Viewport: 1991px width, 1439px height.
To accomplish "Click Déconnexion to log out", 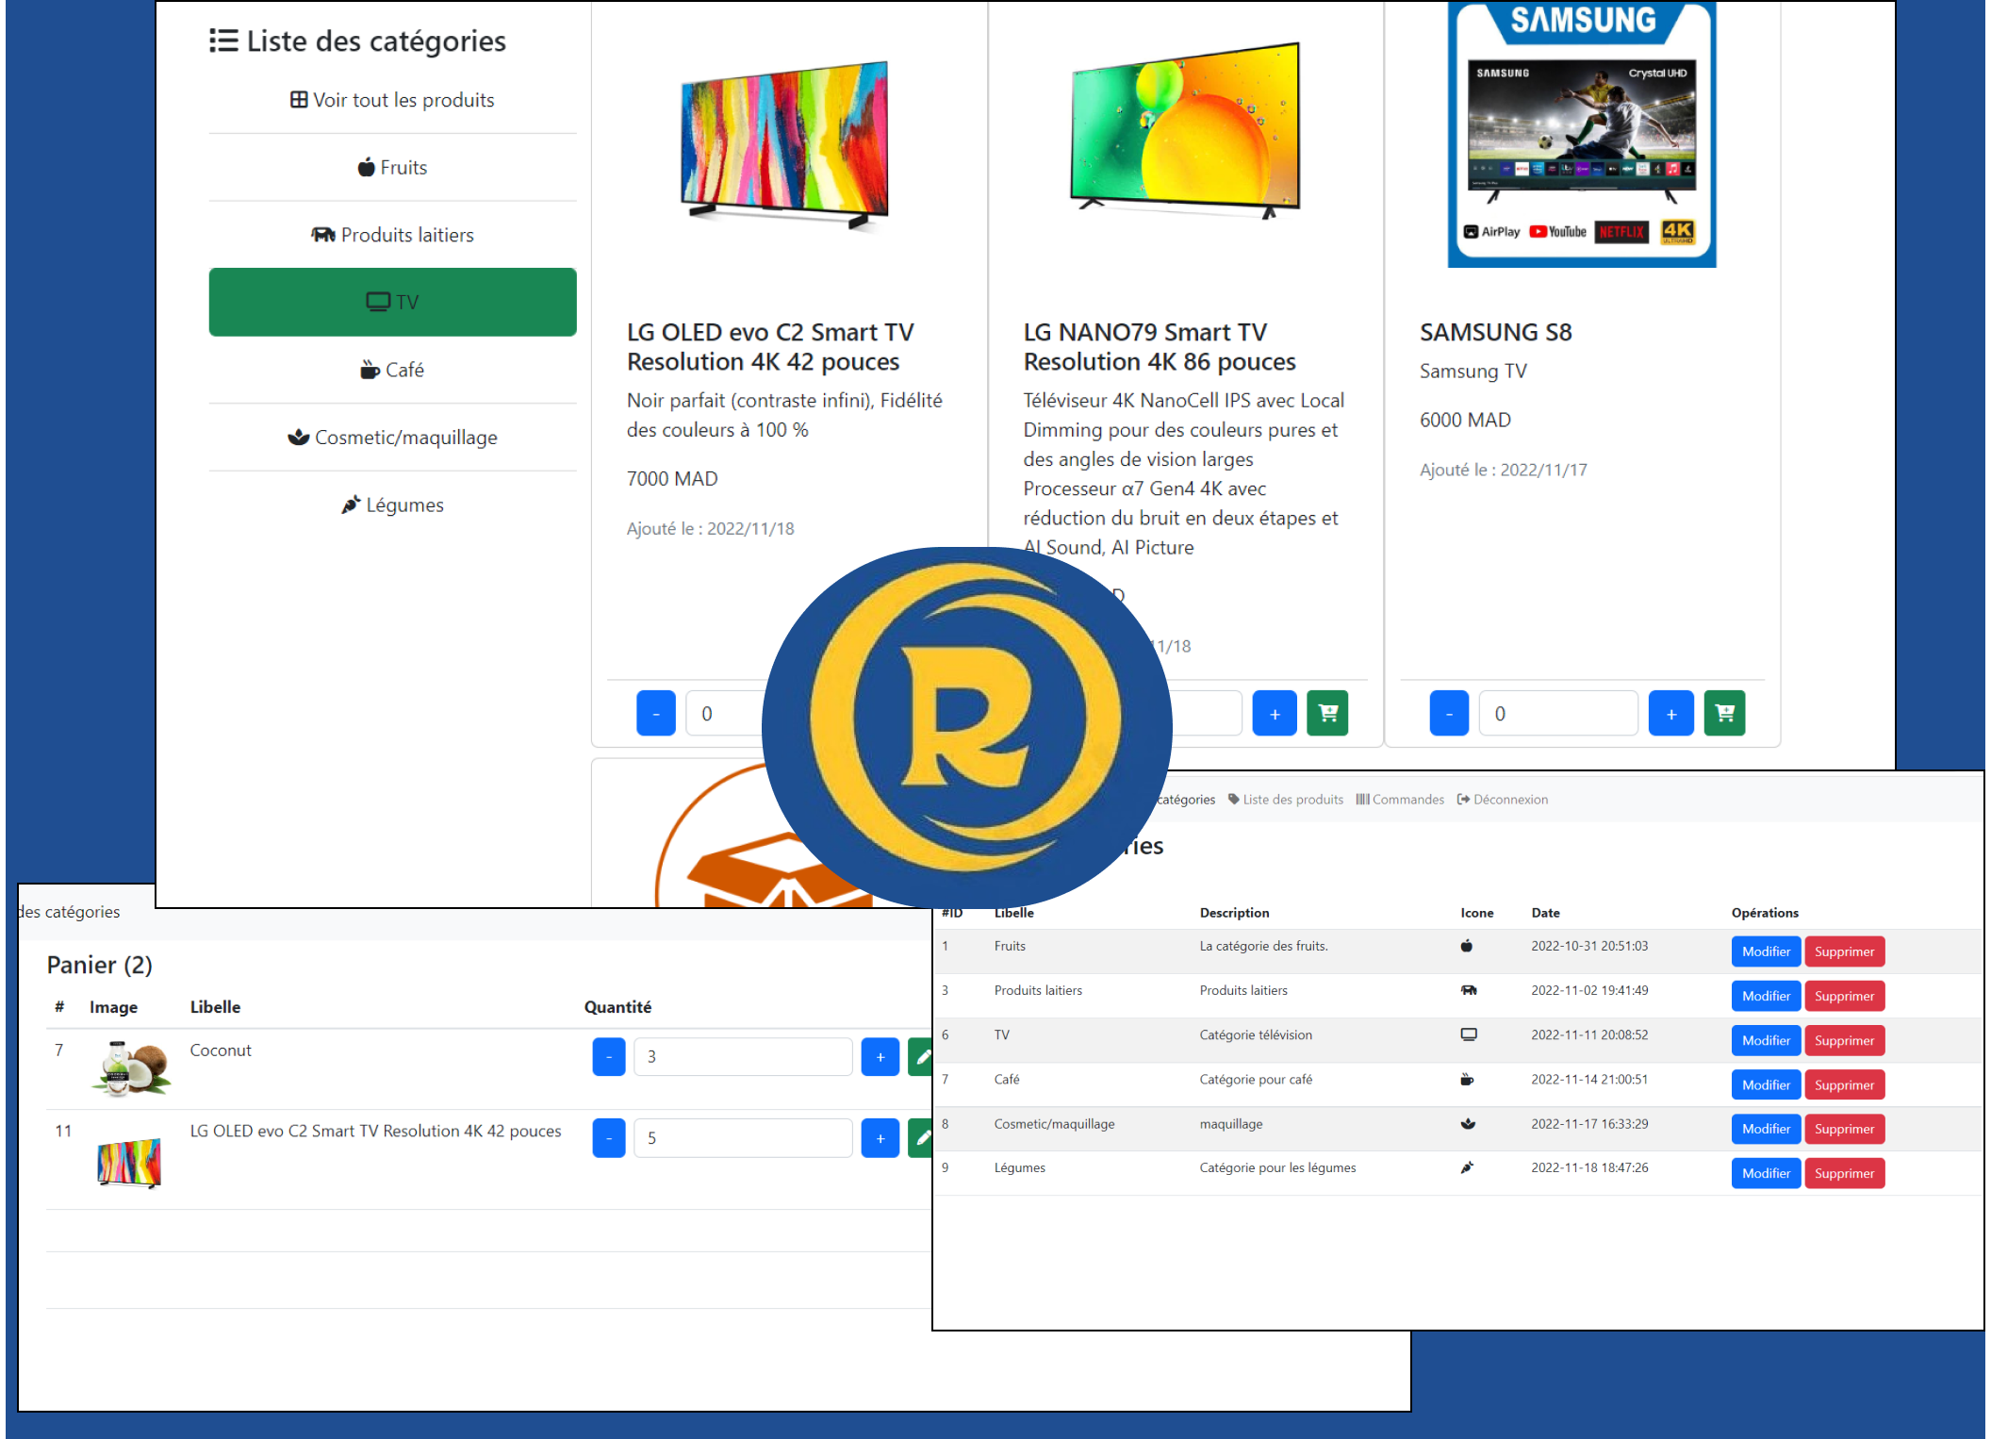I will [x=1503, y=800].
